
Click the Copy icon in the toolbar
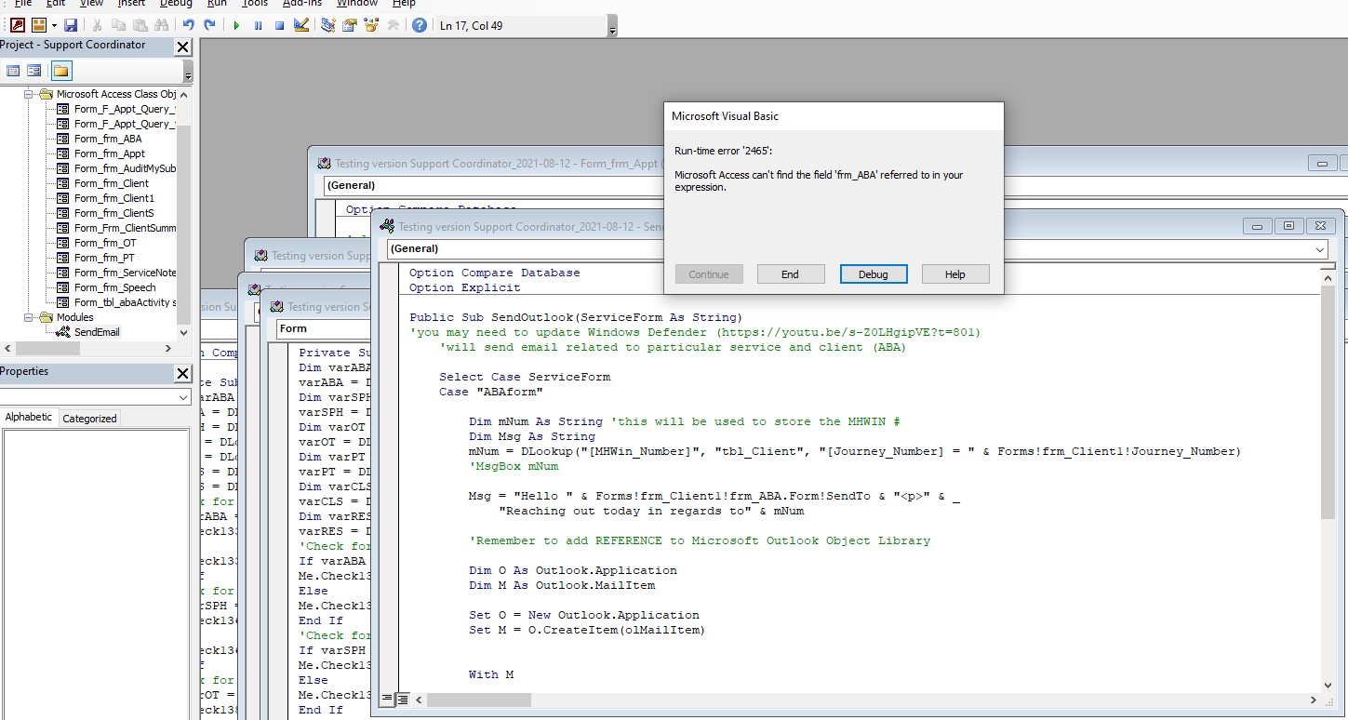tap(118, 25)
